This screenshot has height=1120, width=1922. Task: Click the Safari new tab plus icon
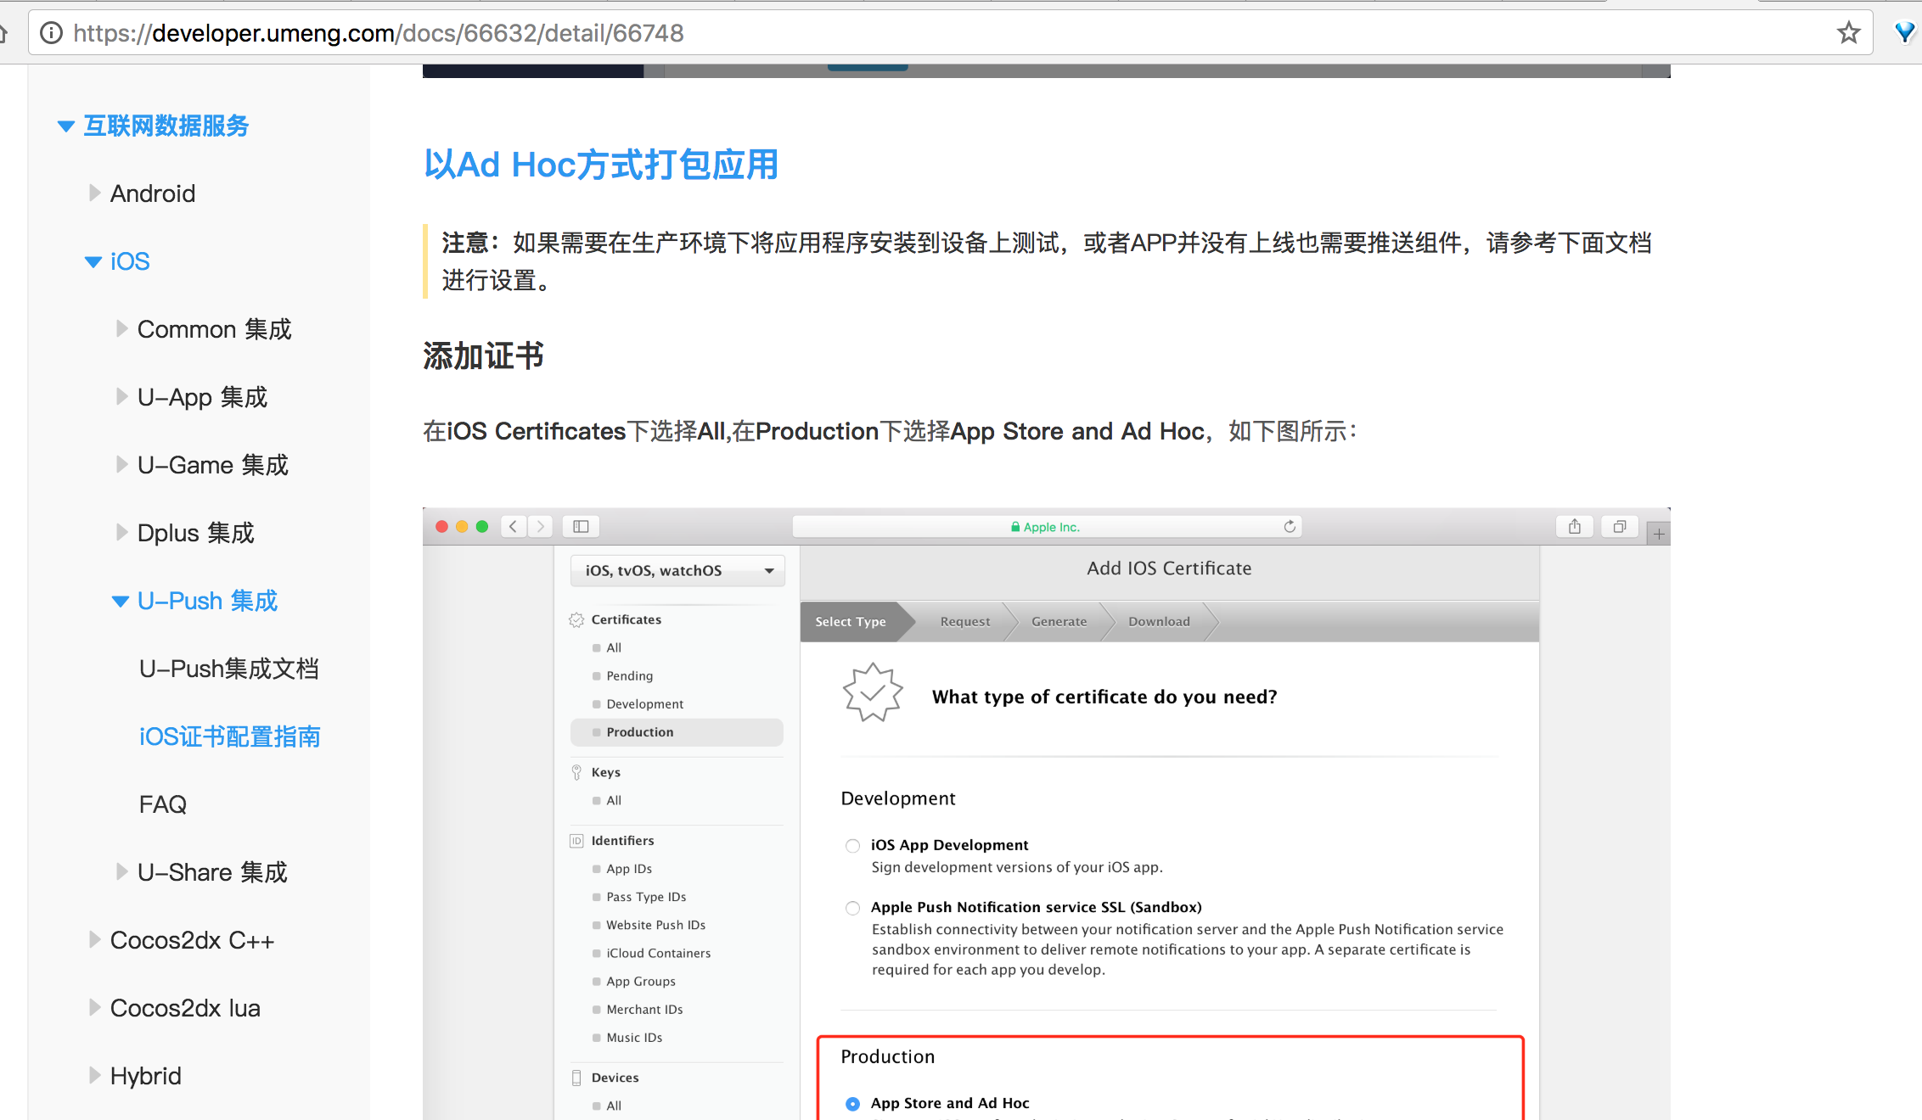pos(1659,534)
